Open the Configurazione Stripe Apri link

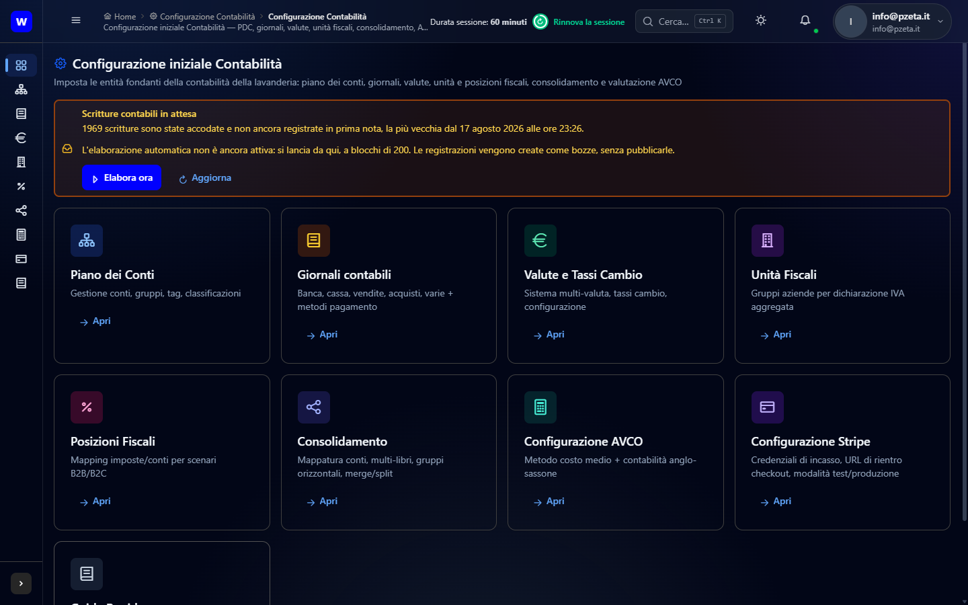tap(776, 501)
